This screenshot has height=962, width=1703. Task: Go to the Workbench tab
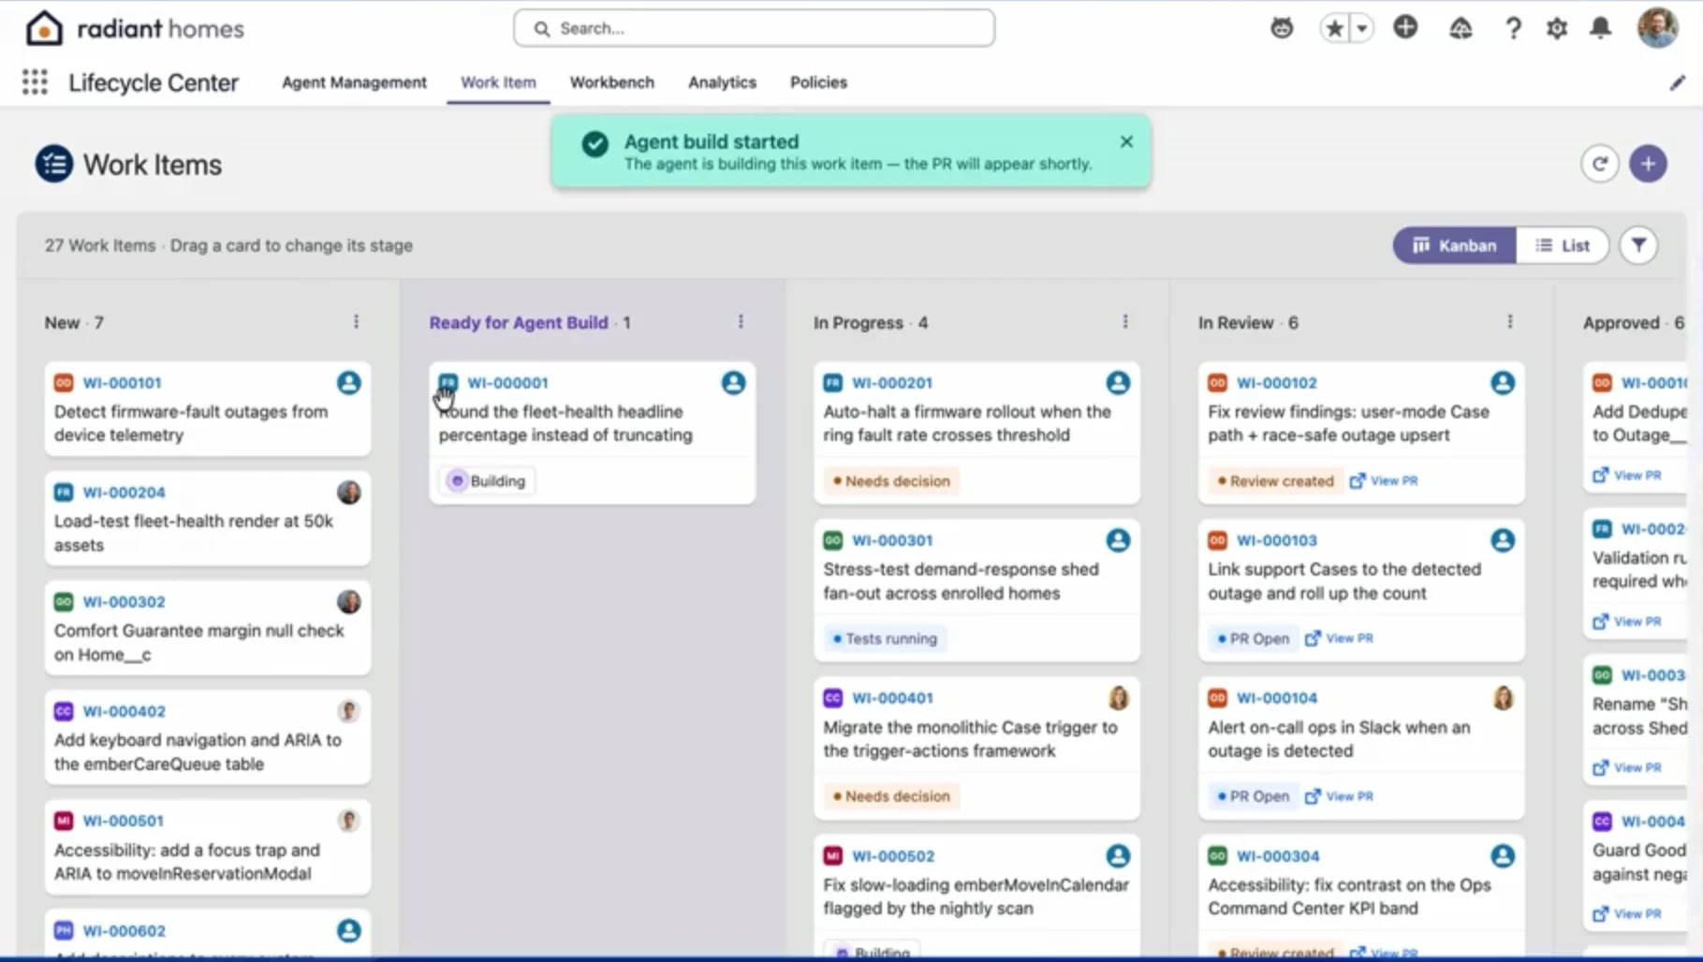[x=612, y=82]
